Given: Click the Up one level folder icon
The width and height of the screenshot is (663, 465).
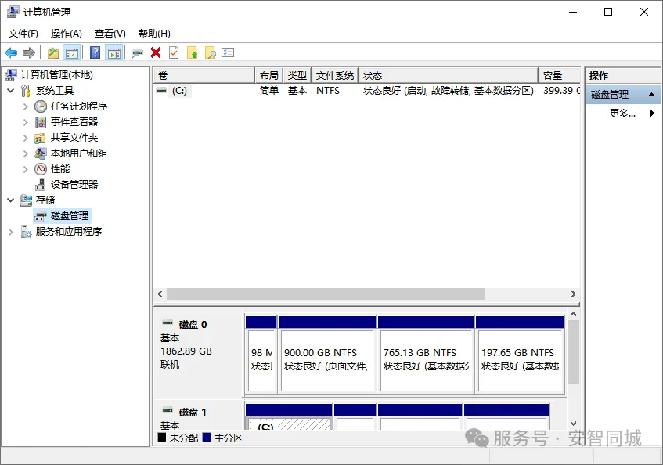Looking at the screenshot, I should pos(53,53).
